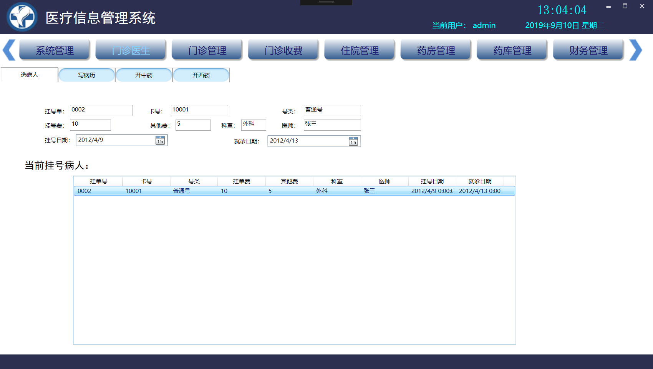The width and height of the screenshot is (653, 369).
Task: Click the 当前挂号病人 heading
Action: [x=57, y=166]
